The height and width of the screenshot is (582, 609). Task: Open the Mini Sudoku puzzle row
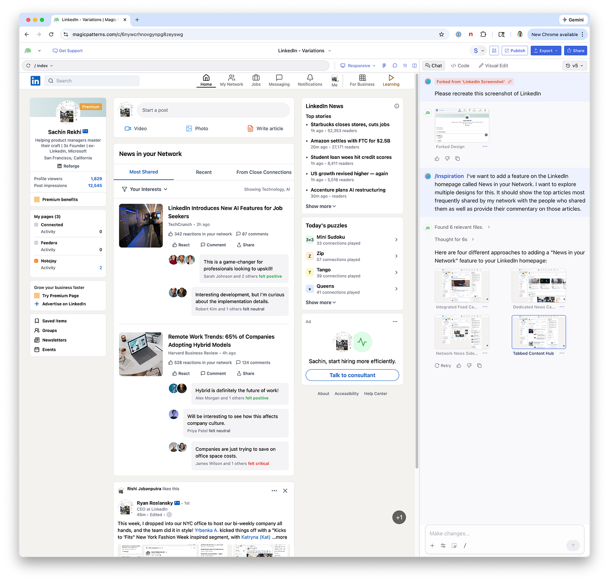352,240
